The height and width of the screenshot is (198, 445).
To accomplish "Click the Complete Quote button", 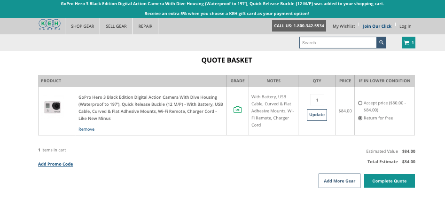I will click(390, 181).
